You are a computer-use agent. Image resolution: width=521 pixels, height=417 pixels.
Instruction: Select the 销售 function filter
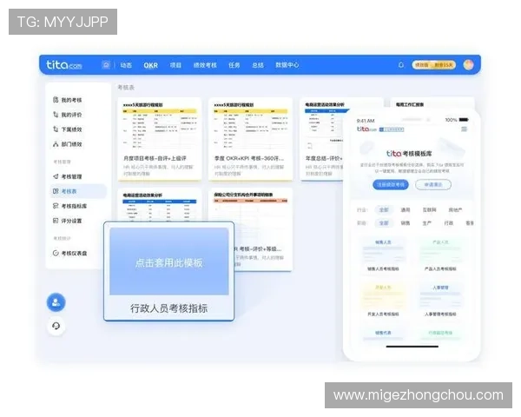click(x=406, y=222)
